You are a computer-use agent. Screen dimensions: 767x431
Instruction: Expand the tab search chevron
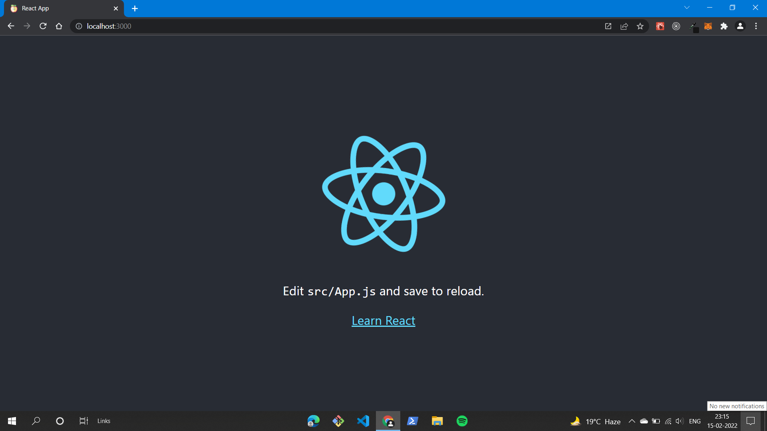click(x=687, y=8)
